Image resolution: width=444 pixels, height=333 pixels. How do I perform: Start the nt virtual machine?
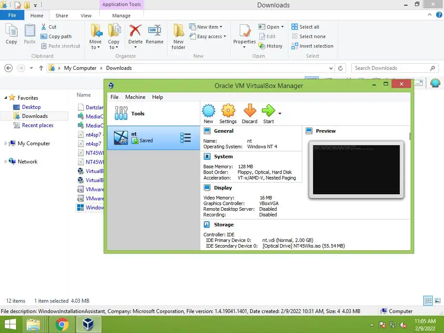(x=268, y=114)
